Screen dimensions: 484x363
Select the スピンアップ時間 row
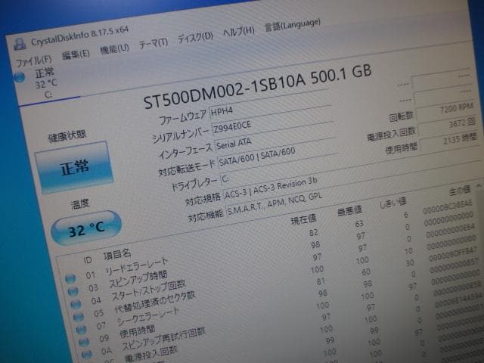click(x=138, y=279)
